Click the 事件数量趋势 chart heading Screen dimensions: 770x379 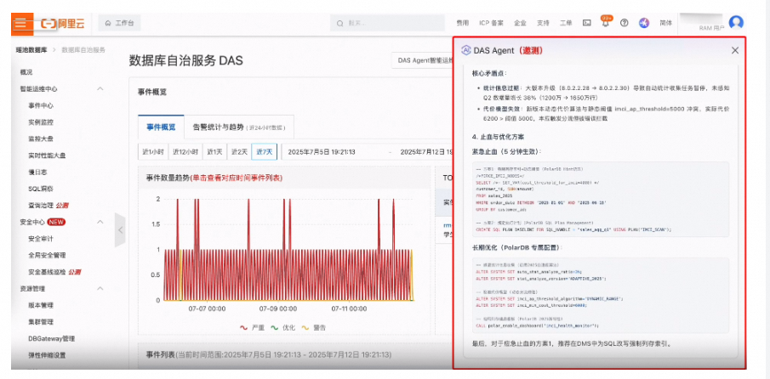(x=214, y=178)
